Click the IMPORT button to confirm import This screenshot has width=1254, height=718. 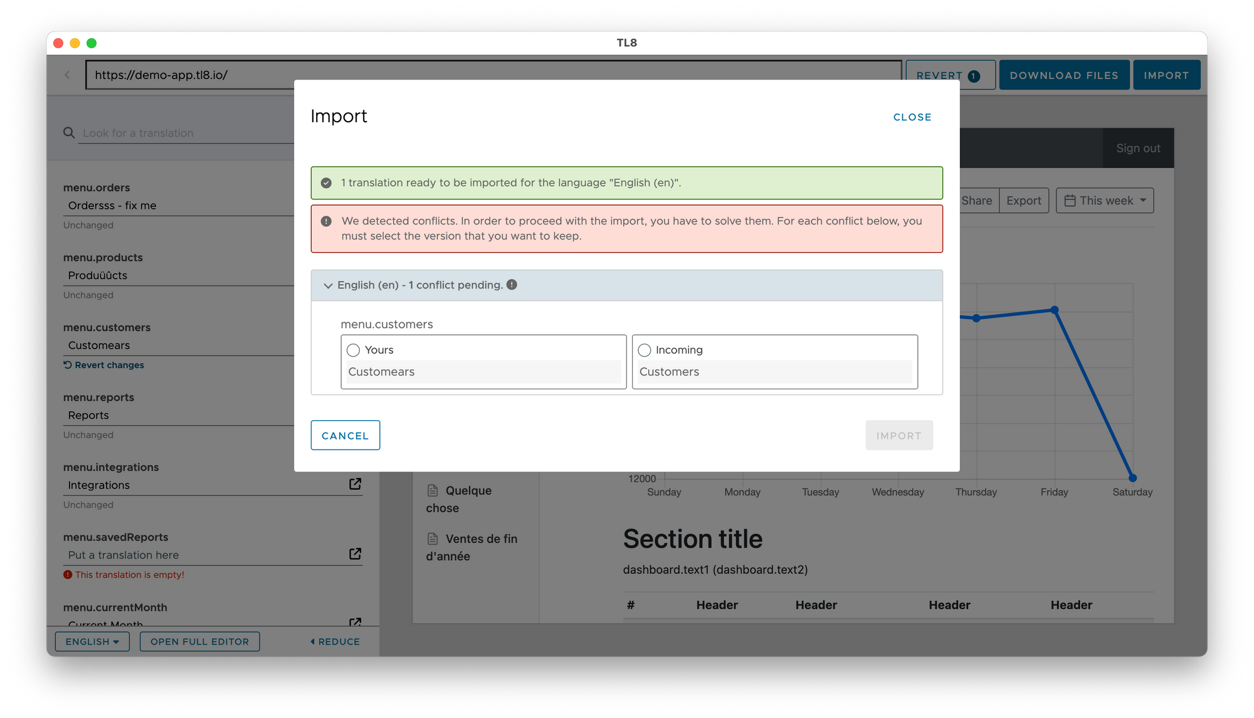click(x=898, y=435)
